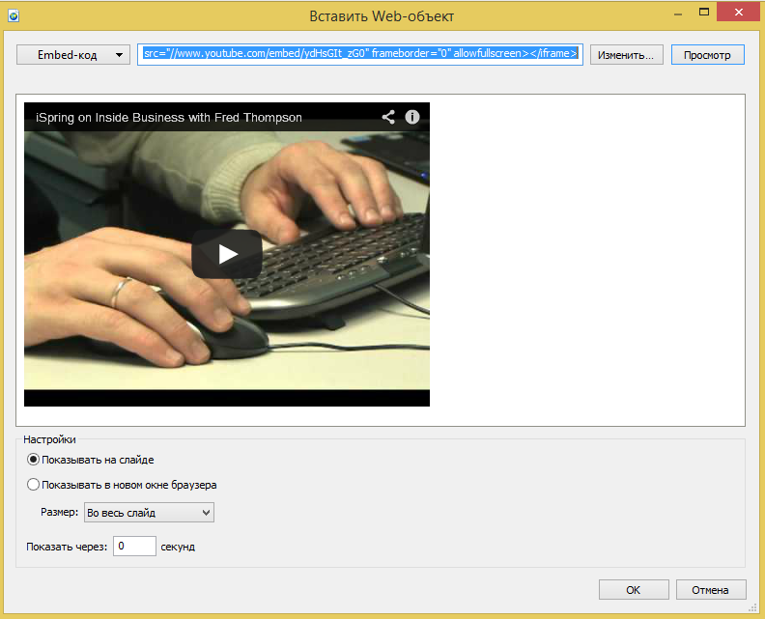Click the Показать через seconds field
Screen dimensions: 765x619
tap(134, 546)
